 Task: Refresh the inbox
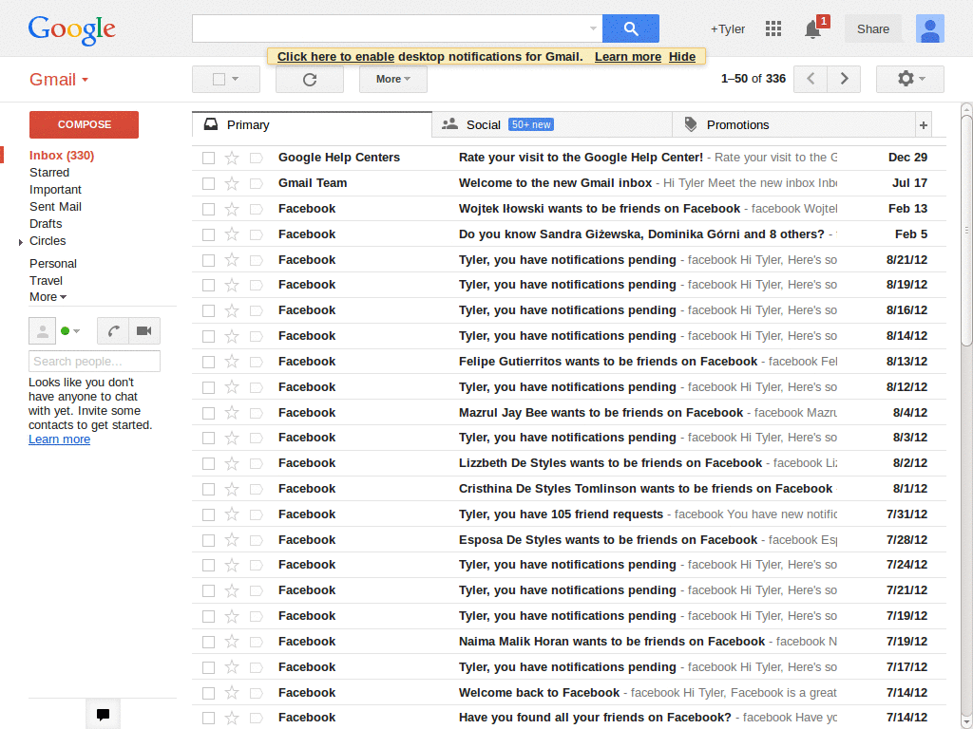(x=309, y=79)
